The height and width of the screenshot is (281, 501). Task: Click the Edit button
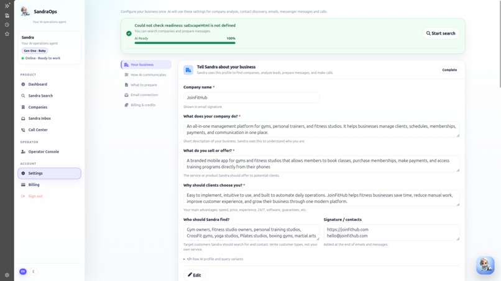195,275
